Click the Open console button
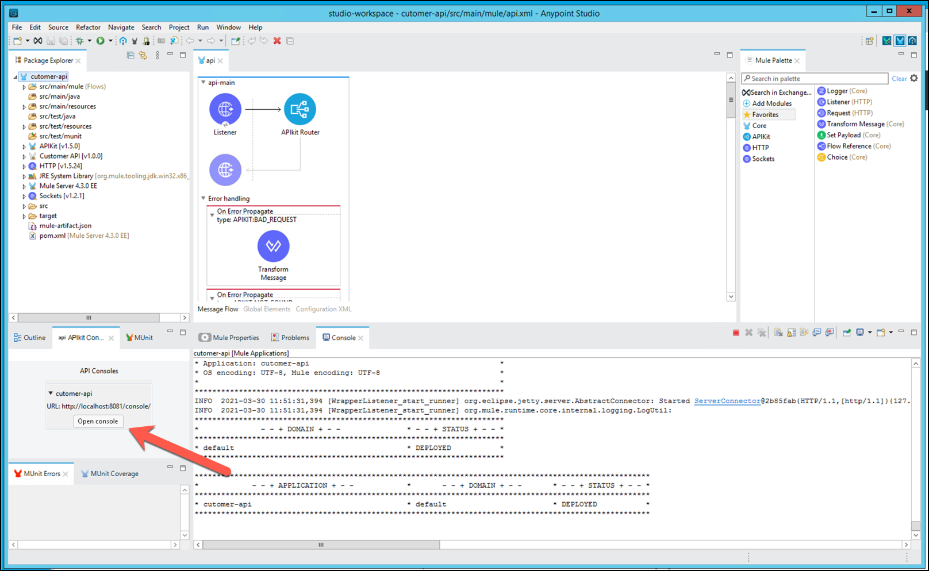Viewport: 929px width, 571px height. [98, 421]
